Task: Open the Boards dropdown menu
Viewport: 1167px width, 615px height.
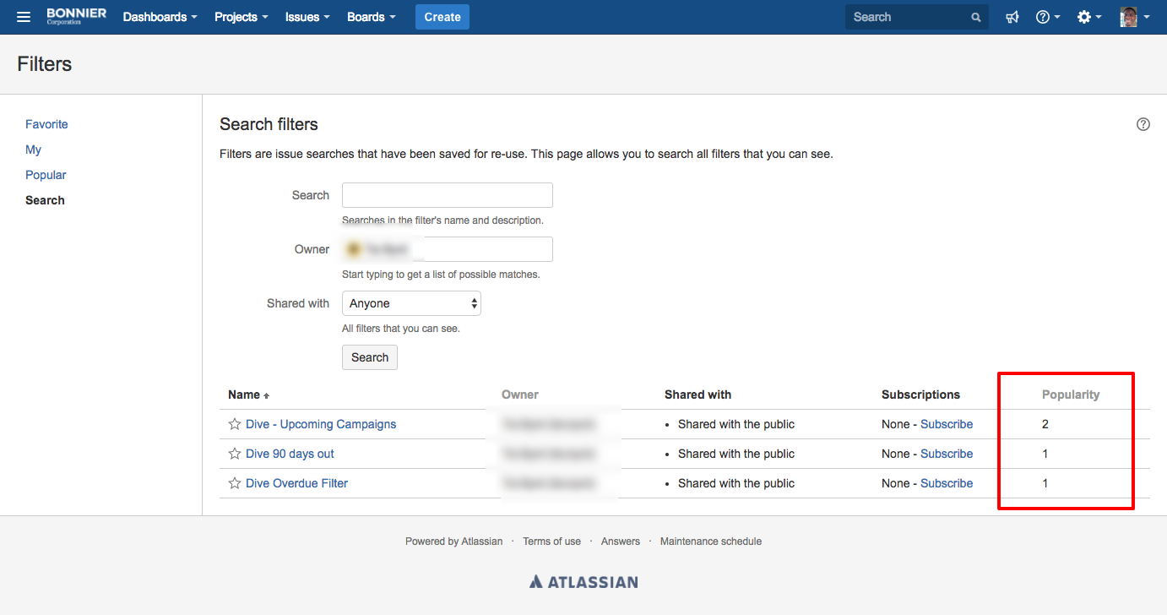Action: click(x=372, y=17)
